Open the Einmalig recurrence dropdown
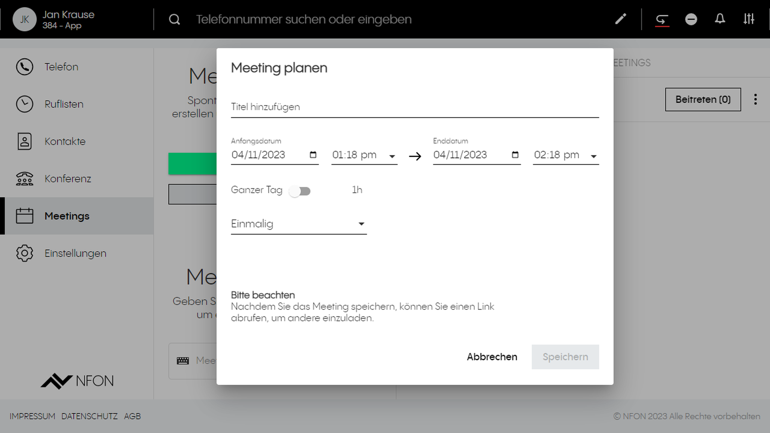The image size is (770, 433). 298,224
